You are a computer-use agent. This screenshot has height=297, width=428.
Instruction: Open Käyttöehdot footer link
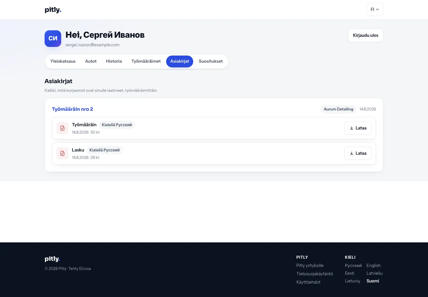tap(309, 282)
